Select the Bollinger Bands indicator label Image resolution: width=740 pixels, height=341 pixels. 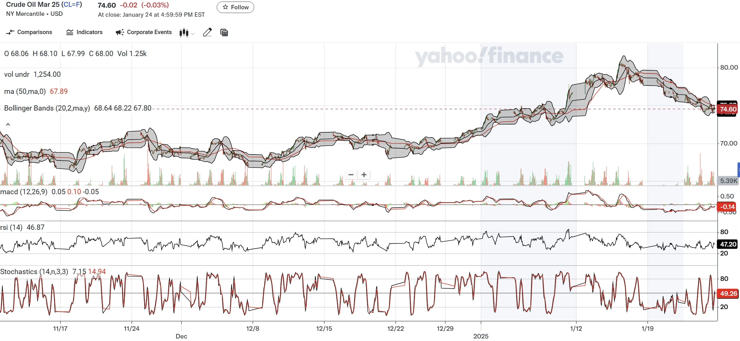47,108
